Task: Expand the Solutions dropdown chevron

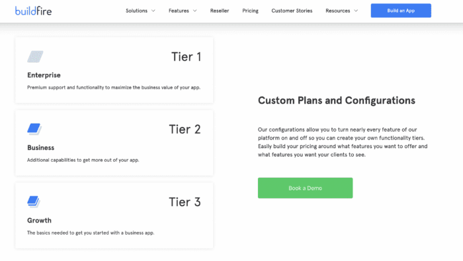Action: coord(153,11)
